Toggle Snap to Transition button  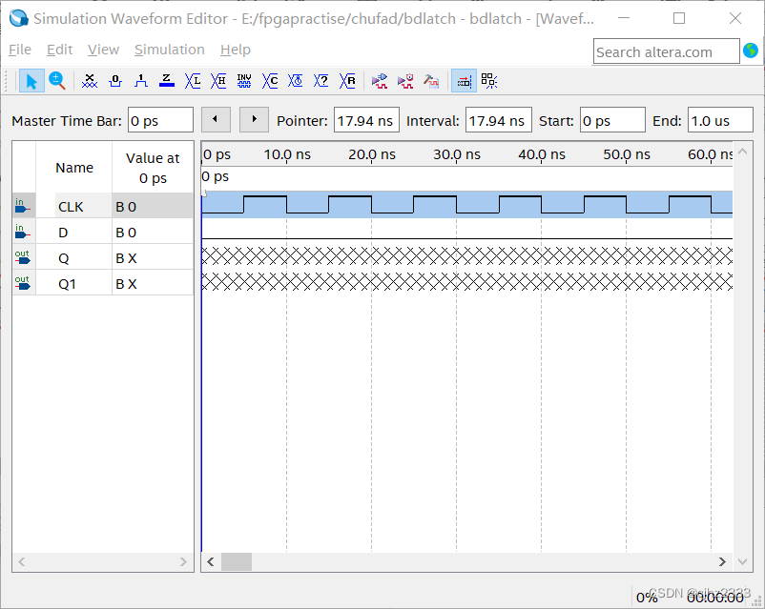click(464, 81)
